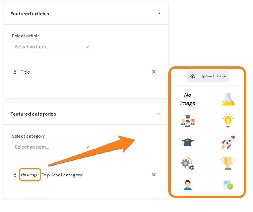This screenshot has width=253, height=212.
Task: Open the Select article dropdown
Action: pyautogui.click(x=52, y=47)
